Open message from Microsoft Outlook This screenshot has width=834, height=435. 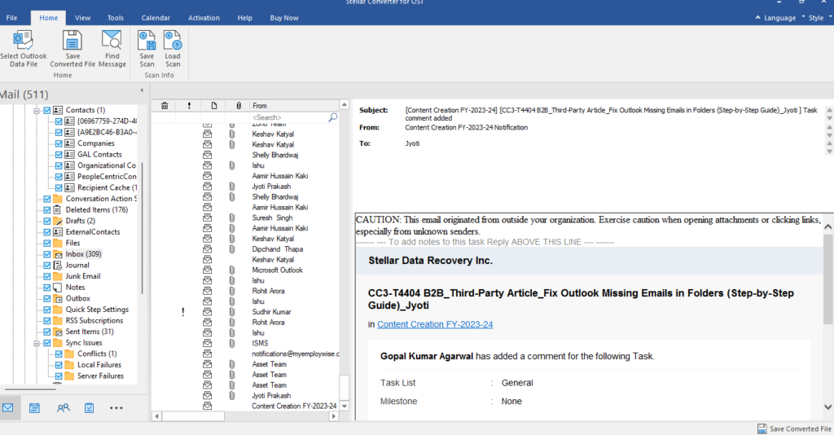(277, 270)
